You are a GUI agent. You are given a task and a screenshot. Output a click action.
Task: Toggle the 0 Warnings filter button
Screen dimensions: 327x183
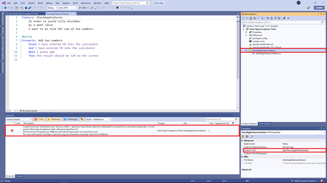point(54,119)
